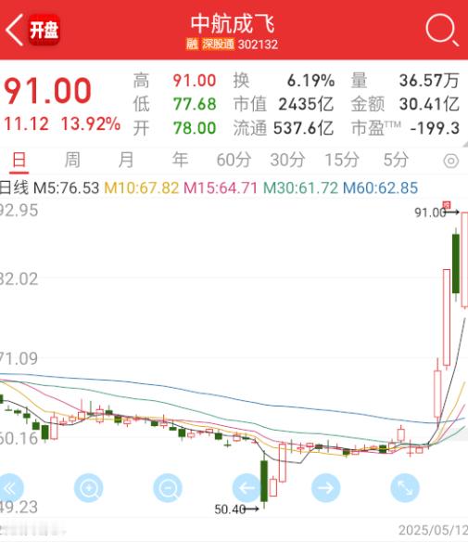468x542 pixels.
Task: Tap the latest red candlestick at 91.00
Action: [464, 260]
